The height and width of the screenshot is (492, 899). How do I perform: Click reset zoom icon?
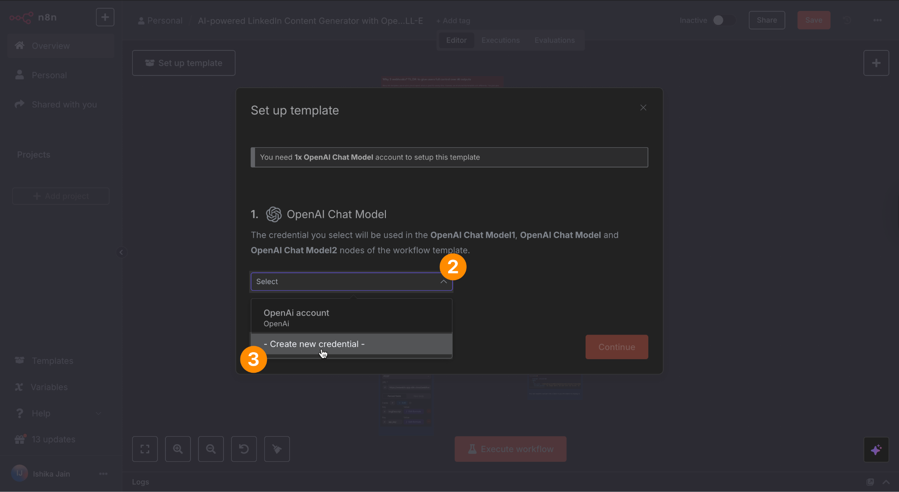[x=244, y=449]
